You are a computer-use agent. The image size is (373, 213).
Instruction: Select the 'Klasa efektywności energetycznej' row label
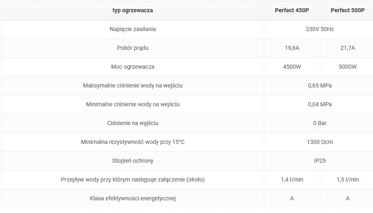133,198
